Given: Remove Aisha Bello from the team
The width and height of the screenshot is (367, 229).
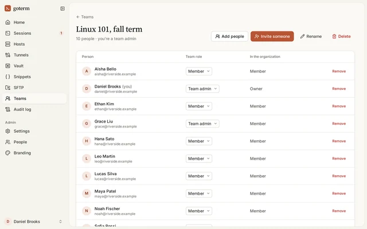Looking at the screenshot, I should pyautogui.click(x=339, y=71).
